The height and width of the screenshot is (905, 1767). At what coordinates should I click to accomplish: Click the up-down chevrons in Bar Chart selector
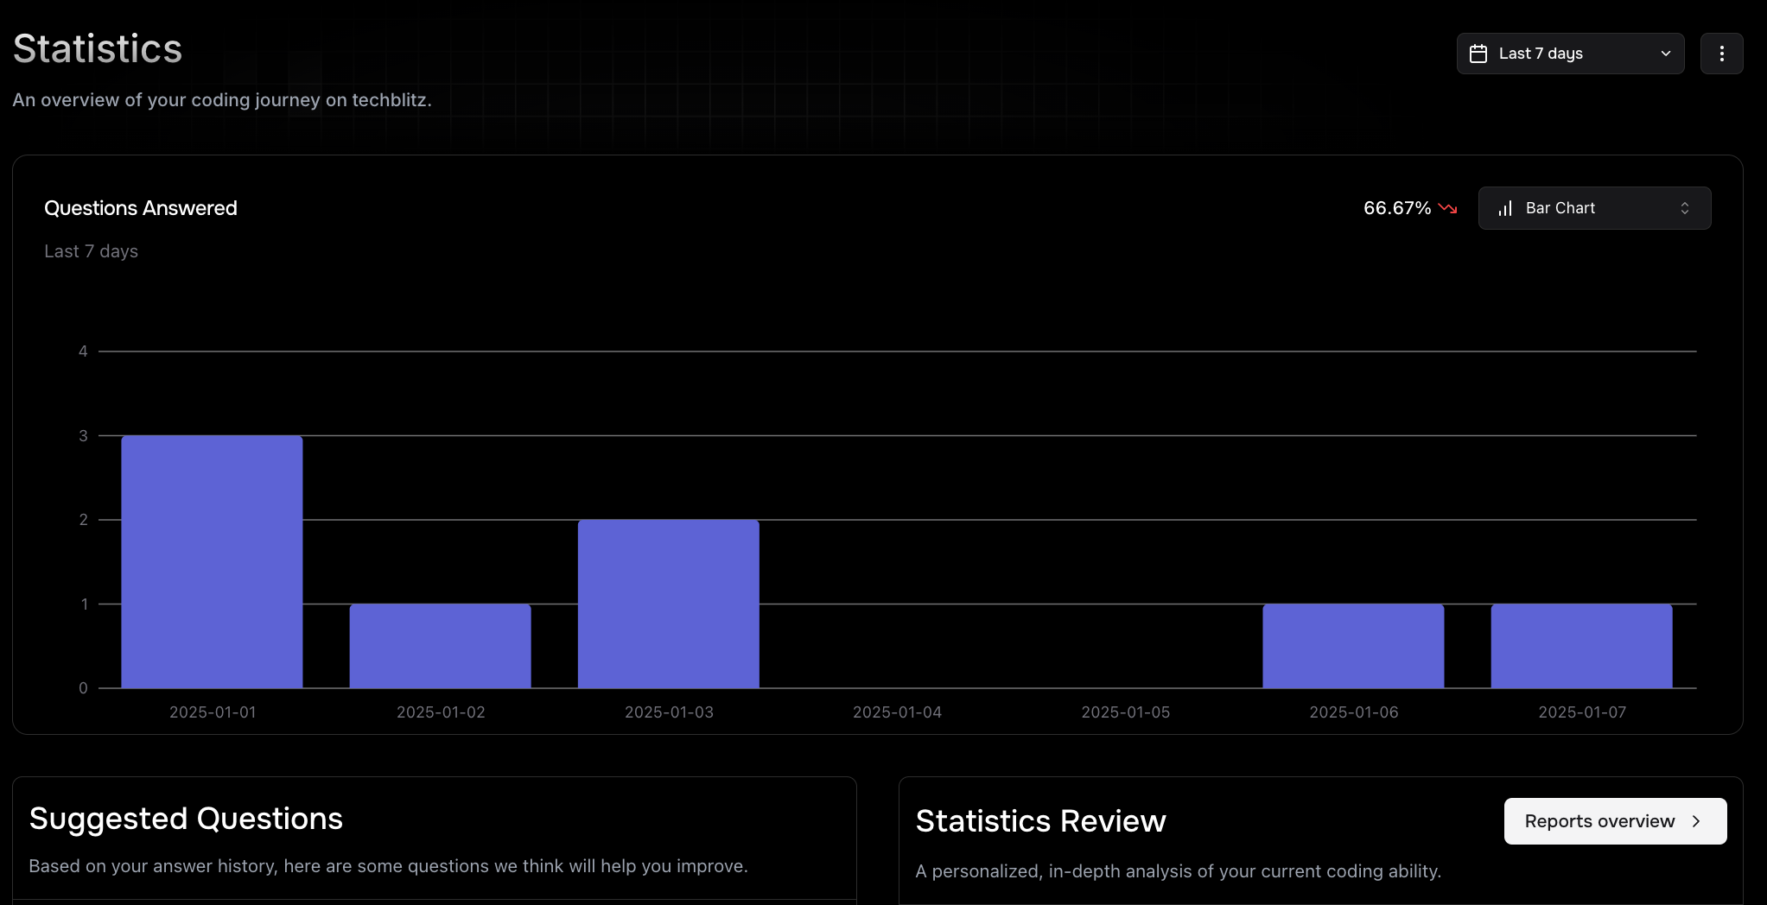click(x=1684, y=208)
